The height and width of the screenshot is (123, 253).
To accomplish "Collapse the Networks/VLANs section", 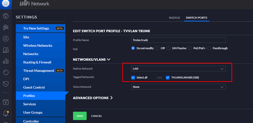I will (92, 59).
